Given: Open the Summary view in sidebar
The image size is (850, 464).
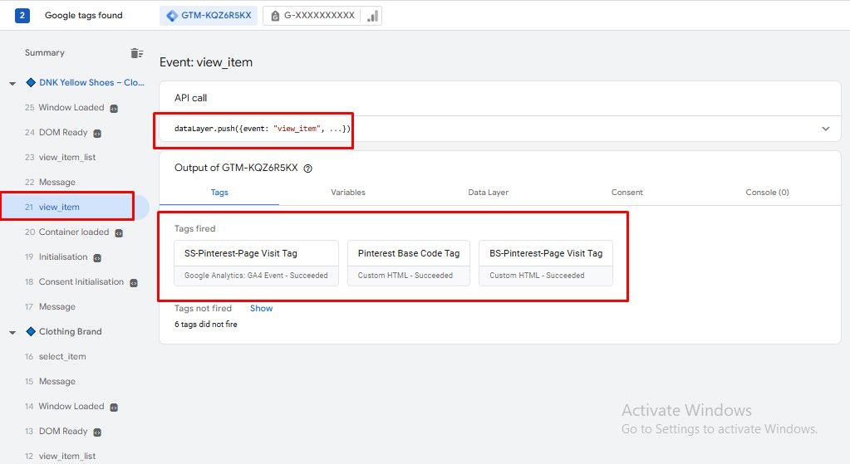Looking at the screenshot, I should pos(45,53).
